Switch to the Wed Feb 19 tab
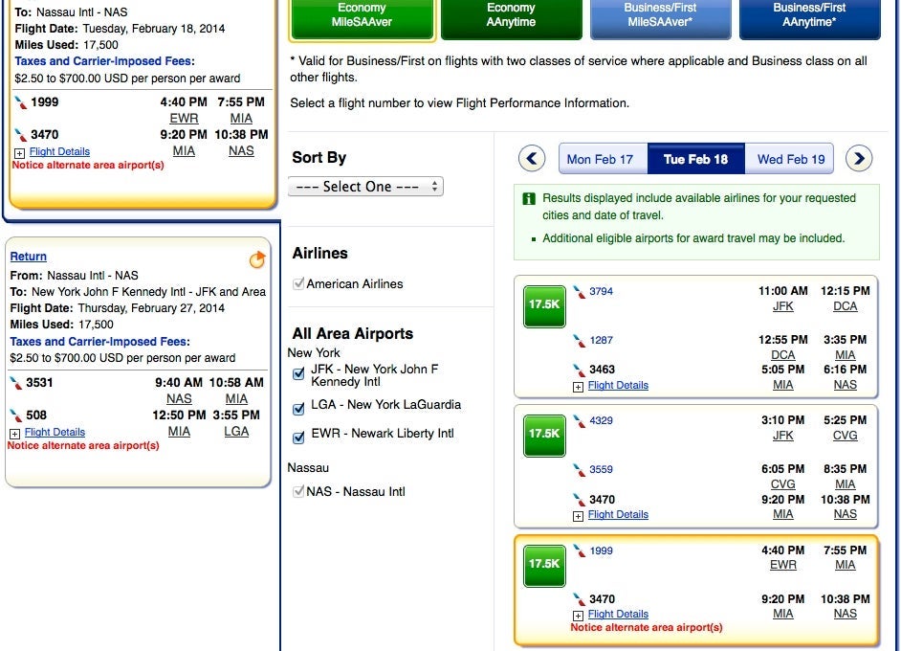Screen dimensions: 901x651 [x=789, y=159]
